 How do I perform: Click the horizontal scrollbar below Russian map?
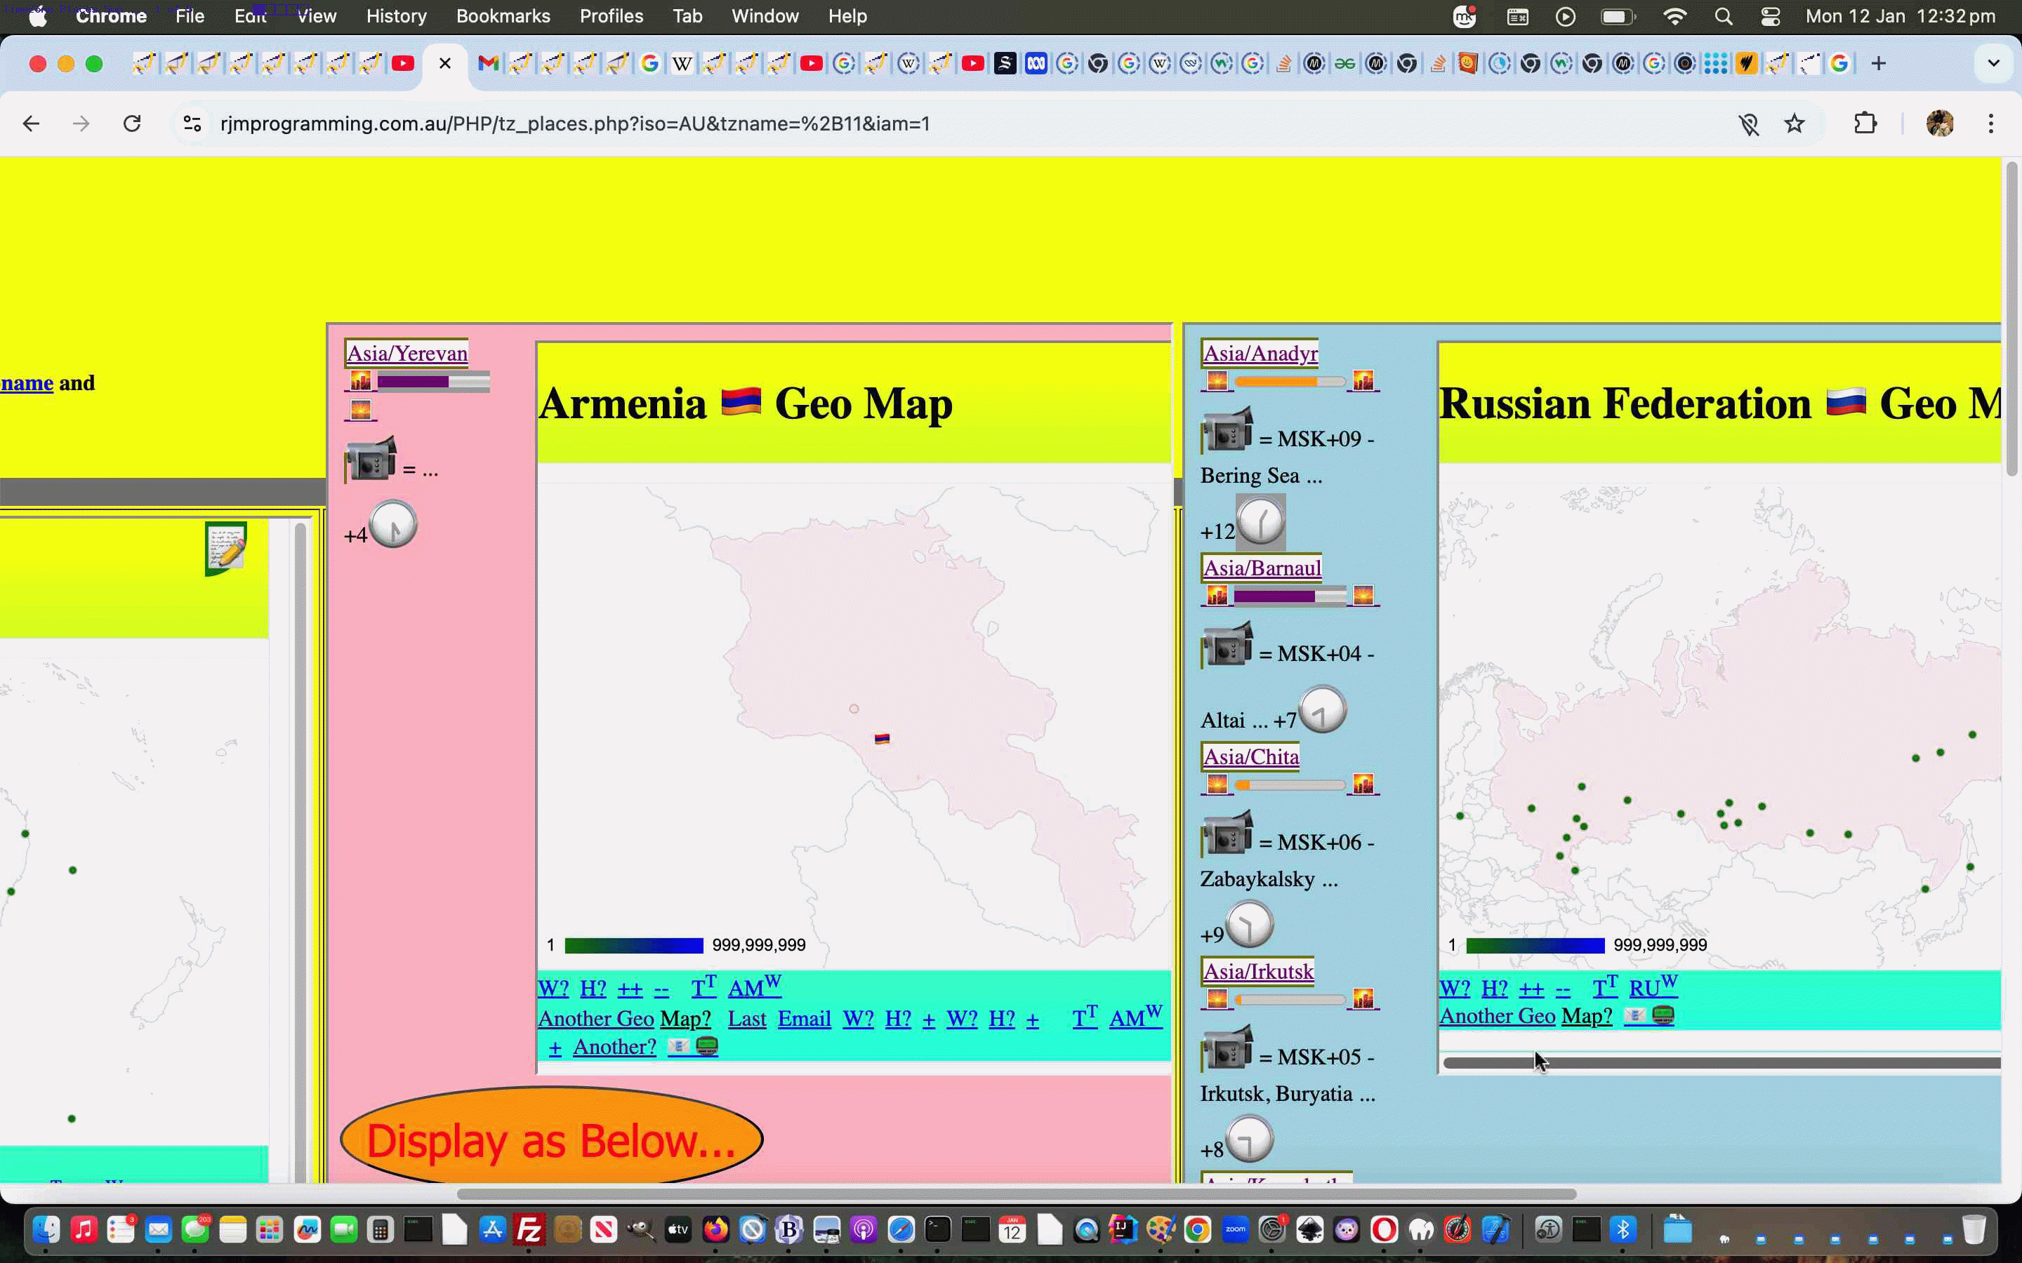click(x=1722, y=1061)
